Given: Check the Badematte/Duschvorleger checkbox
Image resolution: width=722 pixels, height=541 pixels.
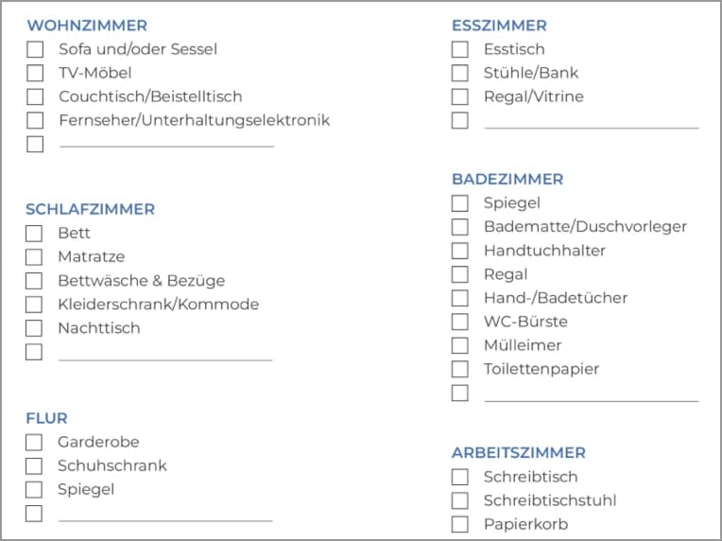Looking at the screenshot, I should pyautogui.click(x=460, y=227).
